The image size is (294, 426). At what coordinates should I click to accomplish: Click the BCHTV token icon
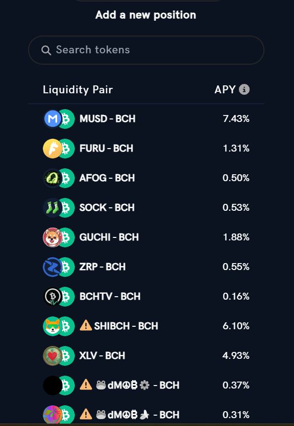tap(53, 296)
